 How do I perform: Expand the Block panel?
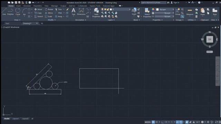[137, 20]
